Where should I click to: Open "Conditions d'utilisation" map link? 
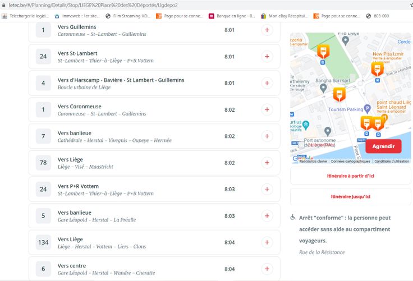[392, 162]
